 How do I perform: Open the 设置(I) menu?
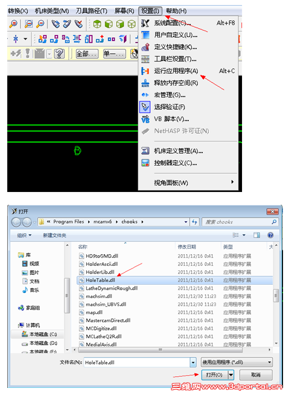pyautogui.click(x=150, y=11)
